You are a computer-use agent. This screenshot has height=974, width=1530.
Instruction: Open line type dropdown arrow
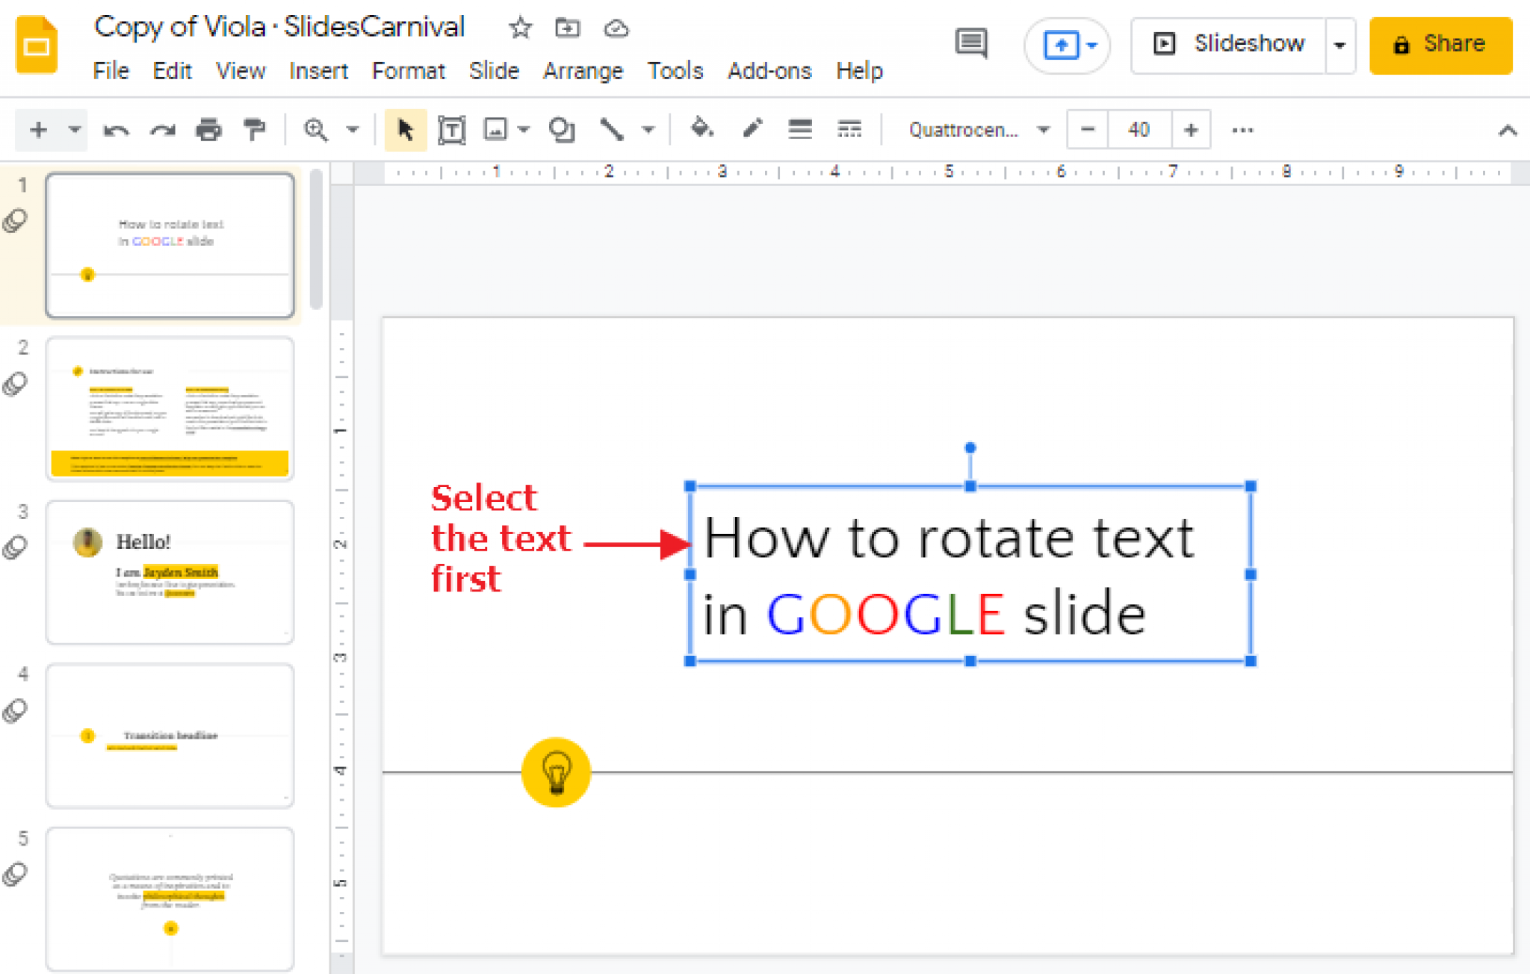[648, 130]
